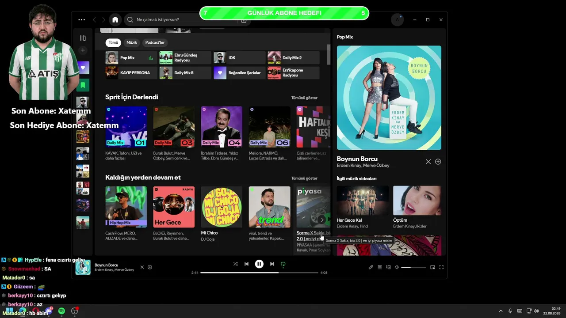Show all in Kaldığın yerden devam et
566x318 pixels.
[304, 178]
